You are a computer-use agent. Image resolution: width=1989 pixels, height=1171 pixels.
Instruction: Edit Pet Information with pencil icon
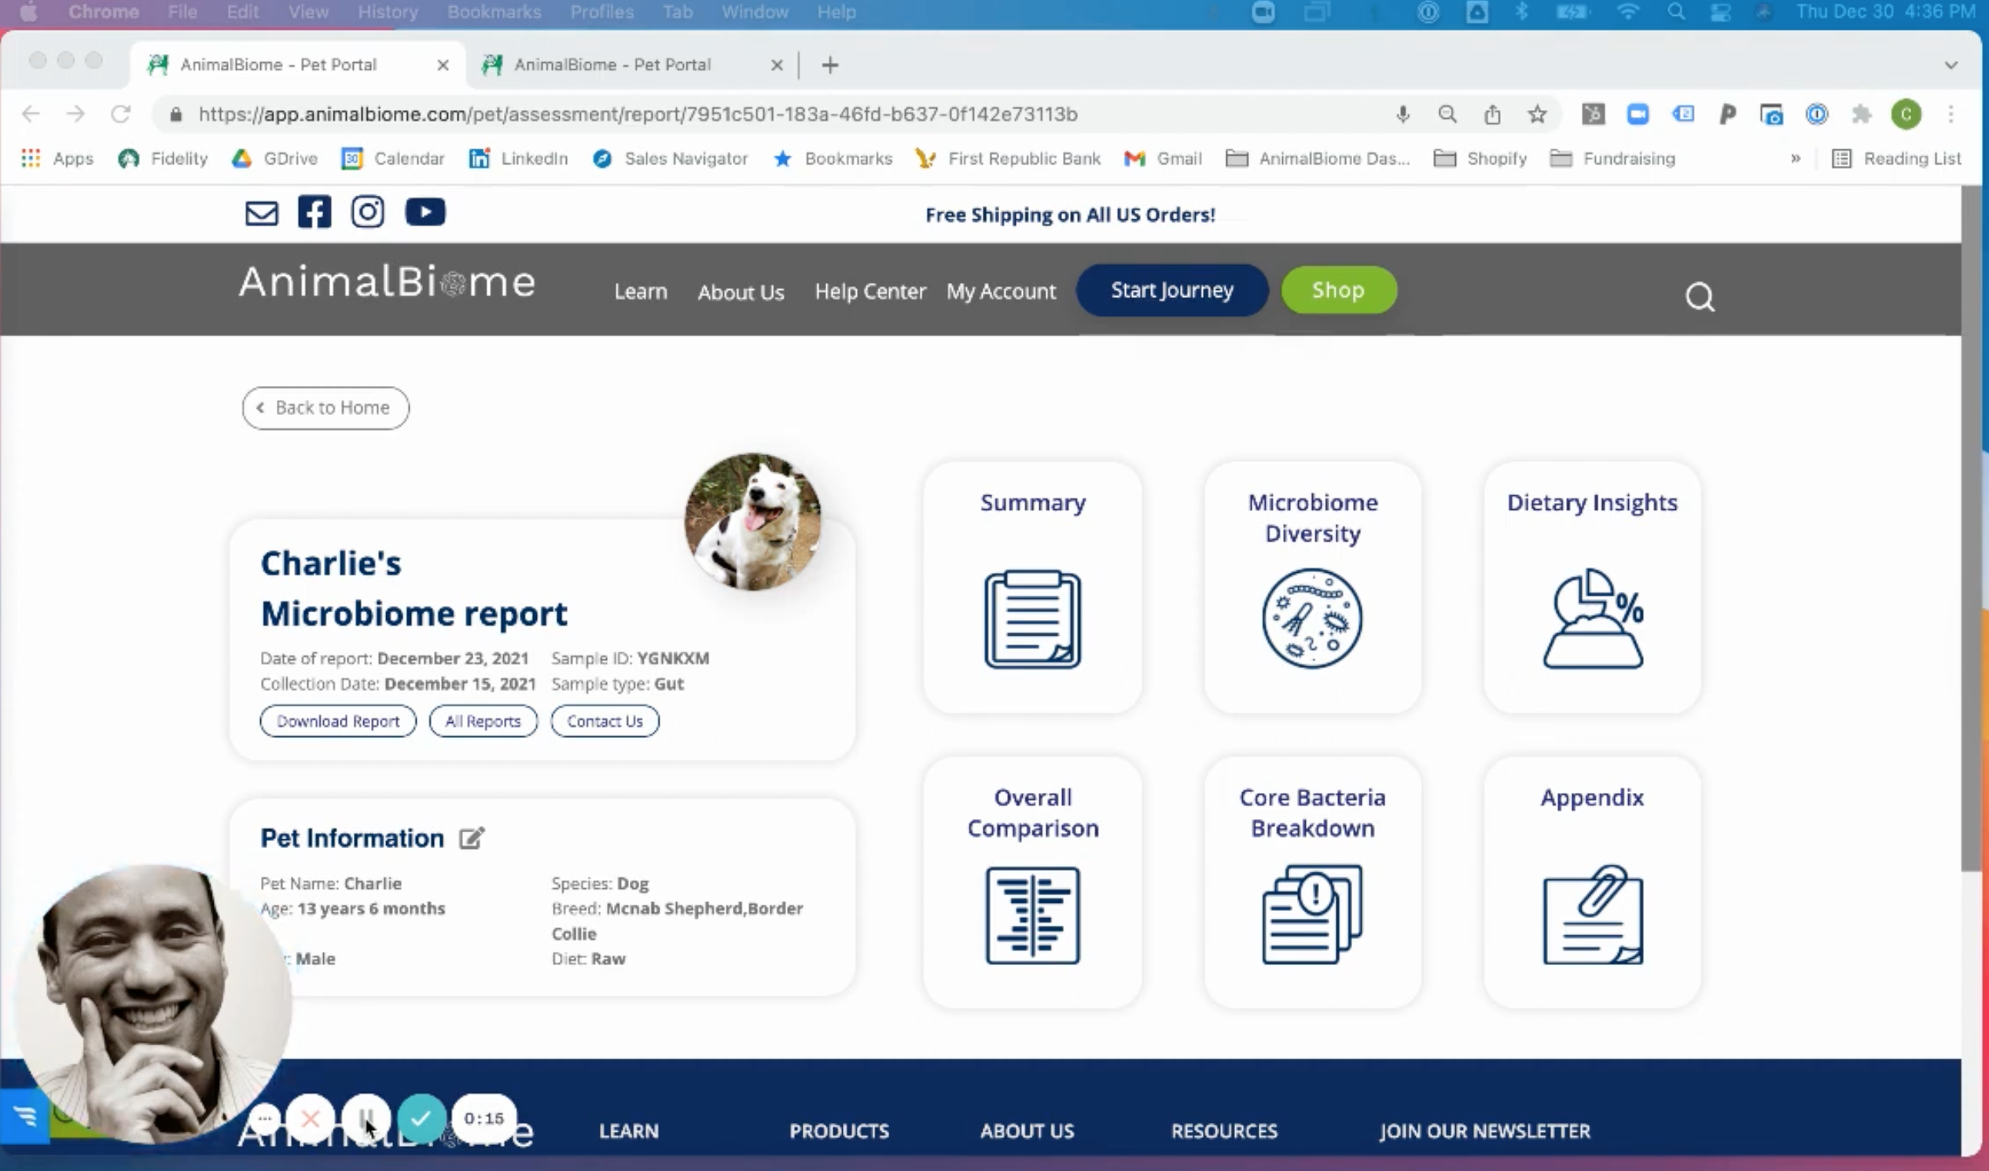click(472, 838)
